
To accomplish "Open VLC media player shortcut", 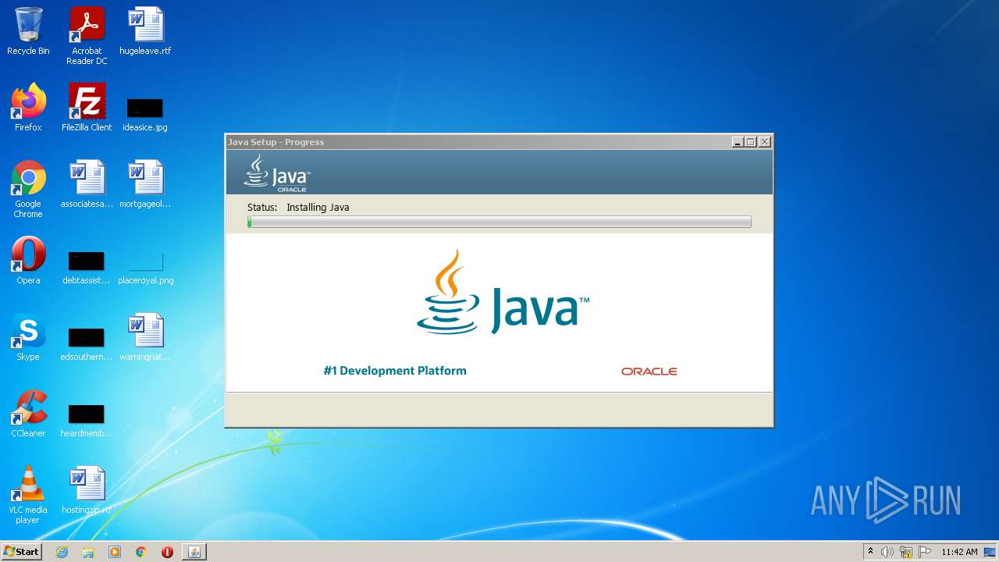I will point(28,495).
